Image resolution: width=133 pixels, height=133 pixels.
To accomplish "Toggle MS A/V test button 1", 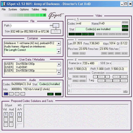I will pyautogui.click(x=19, y=114).
